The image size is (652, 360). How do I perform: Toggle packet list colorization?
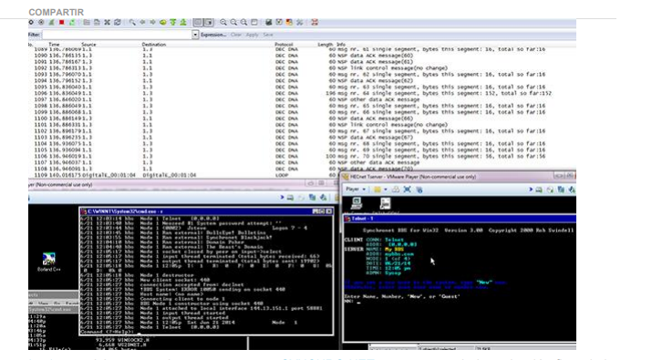point(198,23)
